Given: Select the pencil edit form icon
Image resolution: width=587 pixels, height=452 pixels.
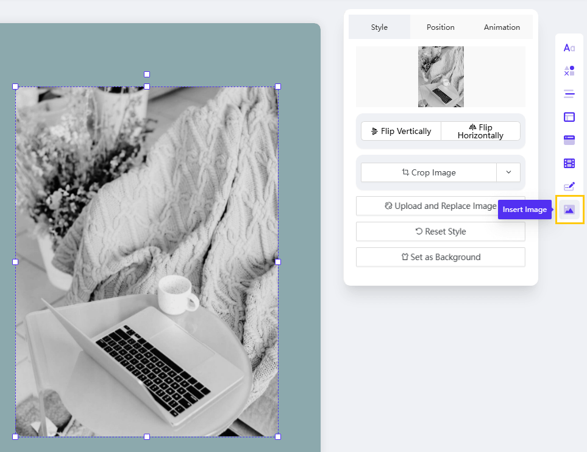Looking at the screenshot, I should (x=569, y=186).
